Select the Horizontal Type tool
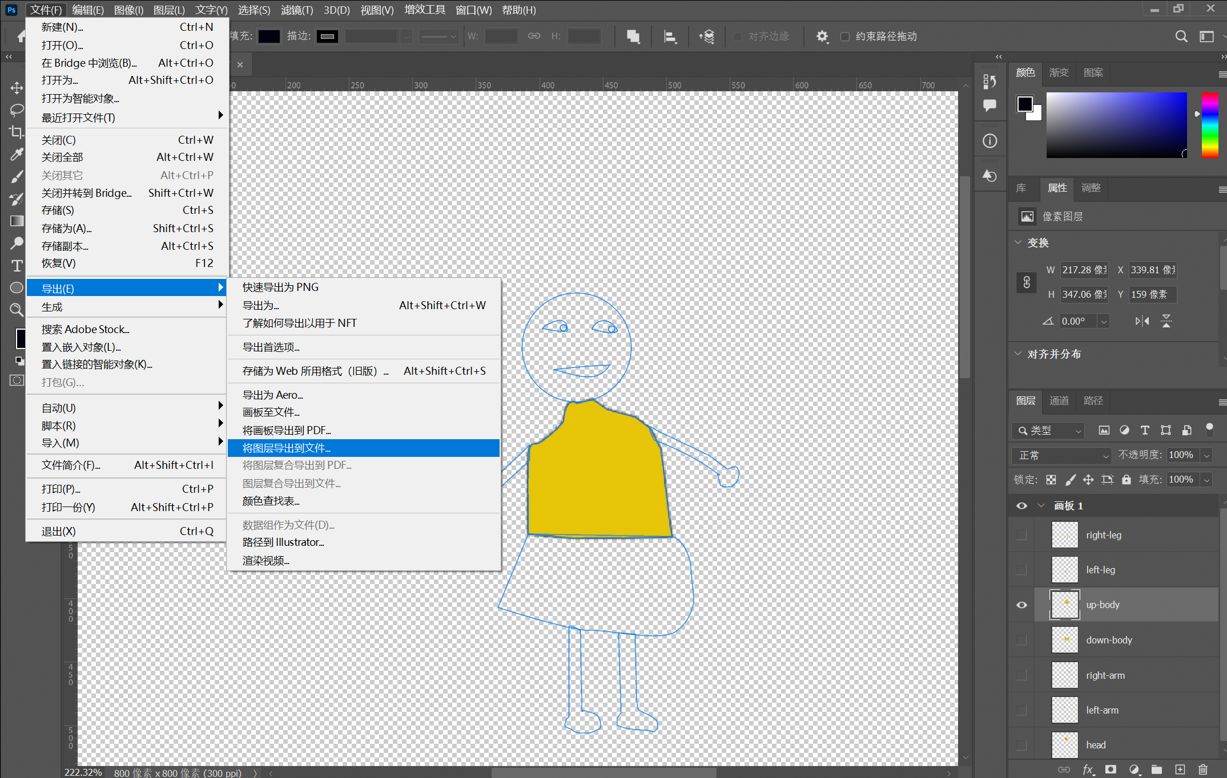 (x=17, y=266)
